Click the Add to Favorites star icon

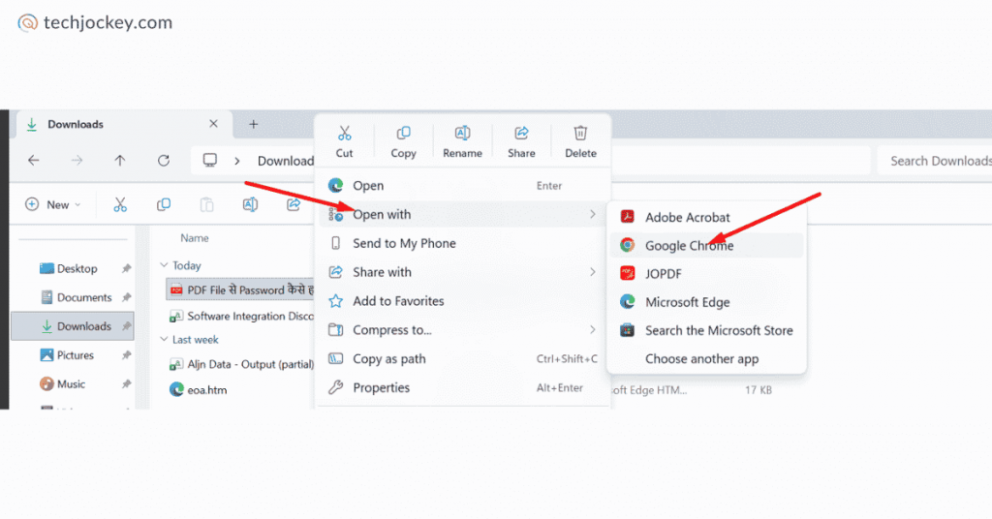pyautogui.click(x=336, y=301)
